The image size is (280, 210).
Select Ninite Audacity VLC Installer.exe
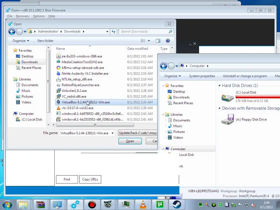pos(85,73)
